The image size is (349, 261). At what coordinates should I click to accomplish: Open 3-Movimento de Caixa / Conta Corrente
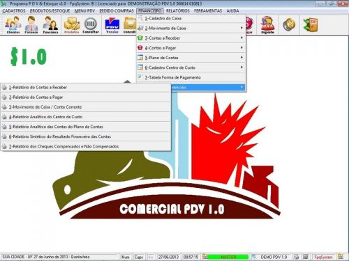[86, 107]
